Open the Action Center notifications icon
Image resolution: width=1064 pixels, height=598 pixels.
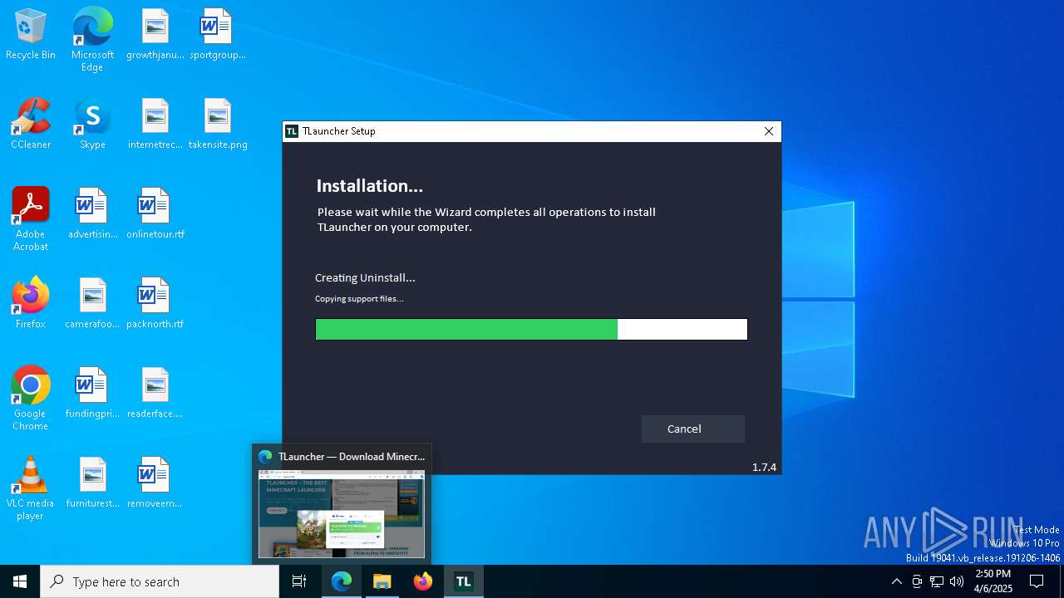(1037, 581)
